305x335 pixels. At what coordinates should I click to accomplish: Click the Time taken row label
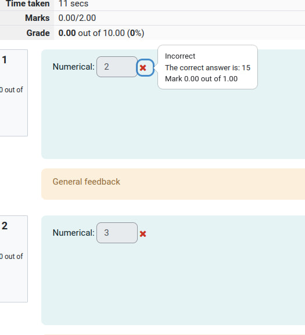click(x=28, y=3)
